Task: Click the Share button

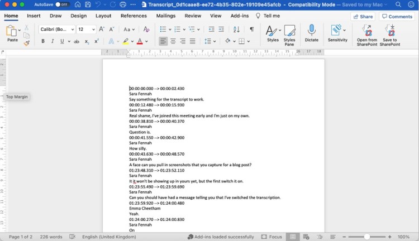Action: pyautogui.click(x=363, y=17)
